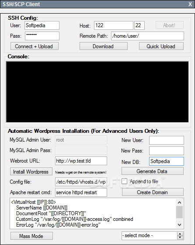Click the MySQL Admin Pass field
This screenshot has width=195, height=245.
[81, 150]
